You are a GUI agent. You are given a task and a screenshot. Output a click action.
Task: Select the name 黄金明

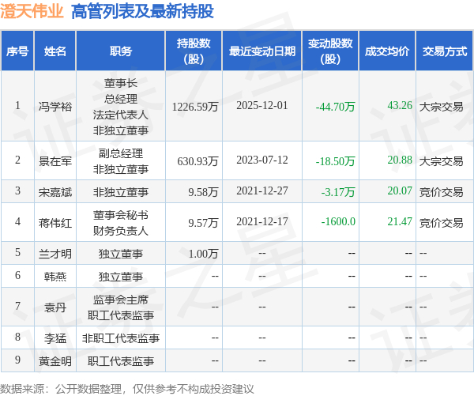coord(55,361)
